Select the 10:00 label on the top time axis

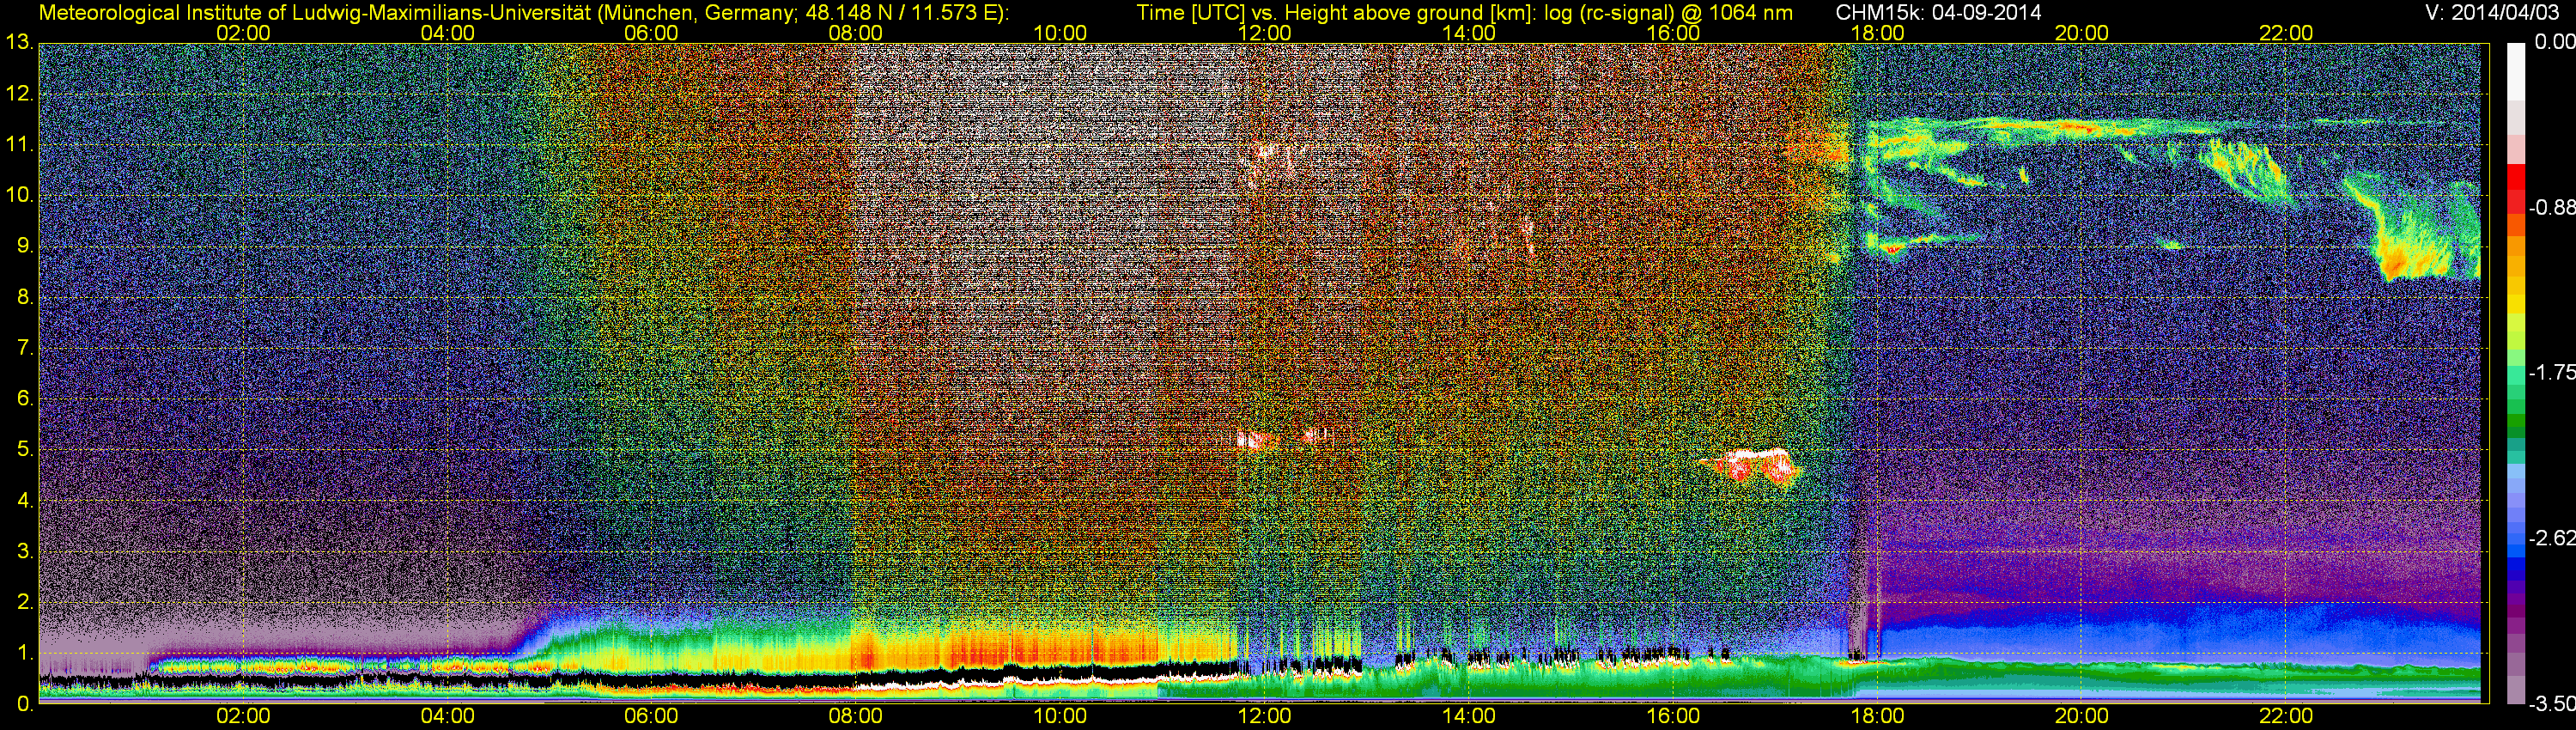1060,33
